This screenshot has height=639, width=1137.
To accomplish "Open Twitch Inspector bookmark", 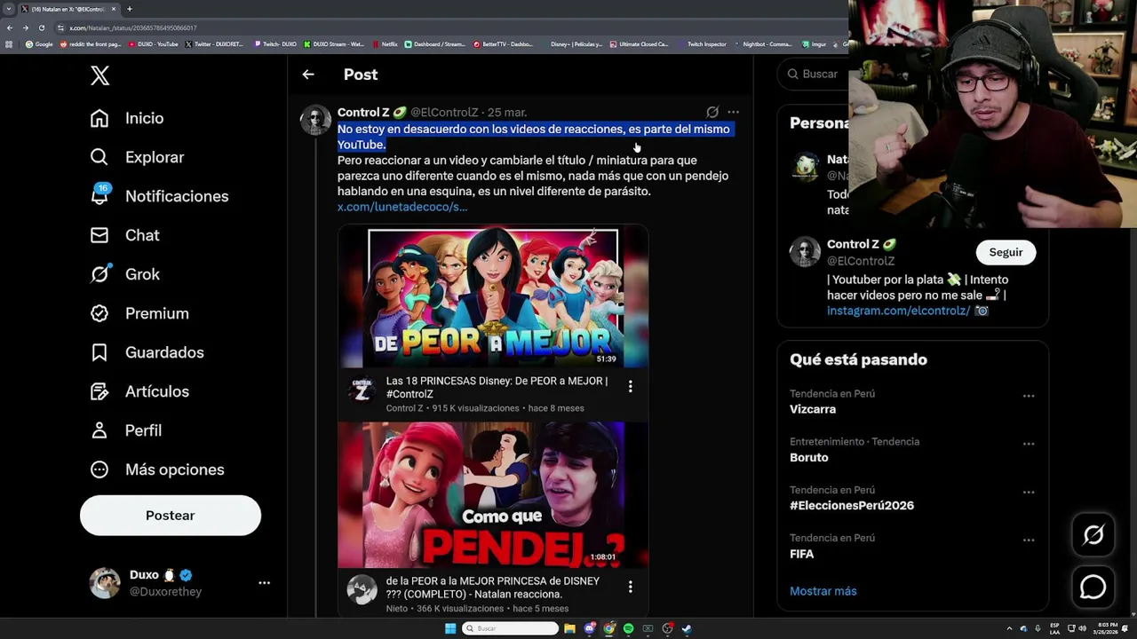I will point(702,44).
